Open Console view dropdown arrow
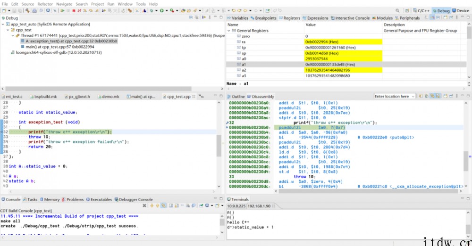472x246 pixels. pos(222,205)
